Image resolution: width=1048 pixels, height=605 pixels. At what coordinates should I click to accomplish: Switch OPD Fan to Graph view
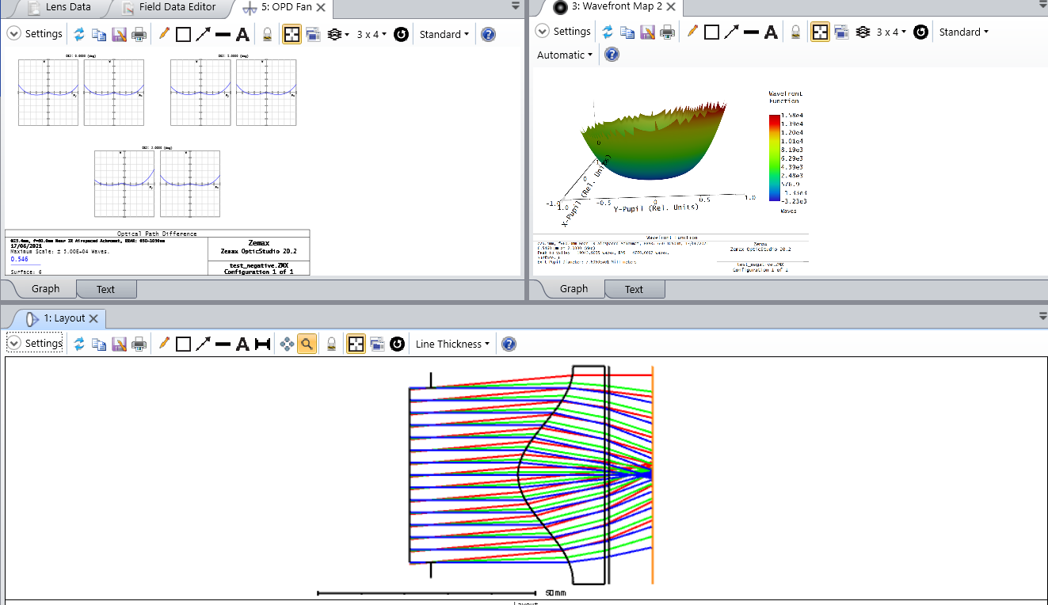45,289
